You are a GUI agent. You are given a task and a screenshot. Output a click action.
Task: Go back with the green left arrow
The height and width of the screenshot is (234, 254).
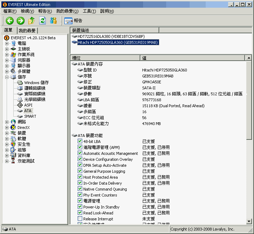point(9,21)
